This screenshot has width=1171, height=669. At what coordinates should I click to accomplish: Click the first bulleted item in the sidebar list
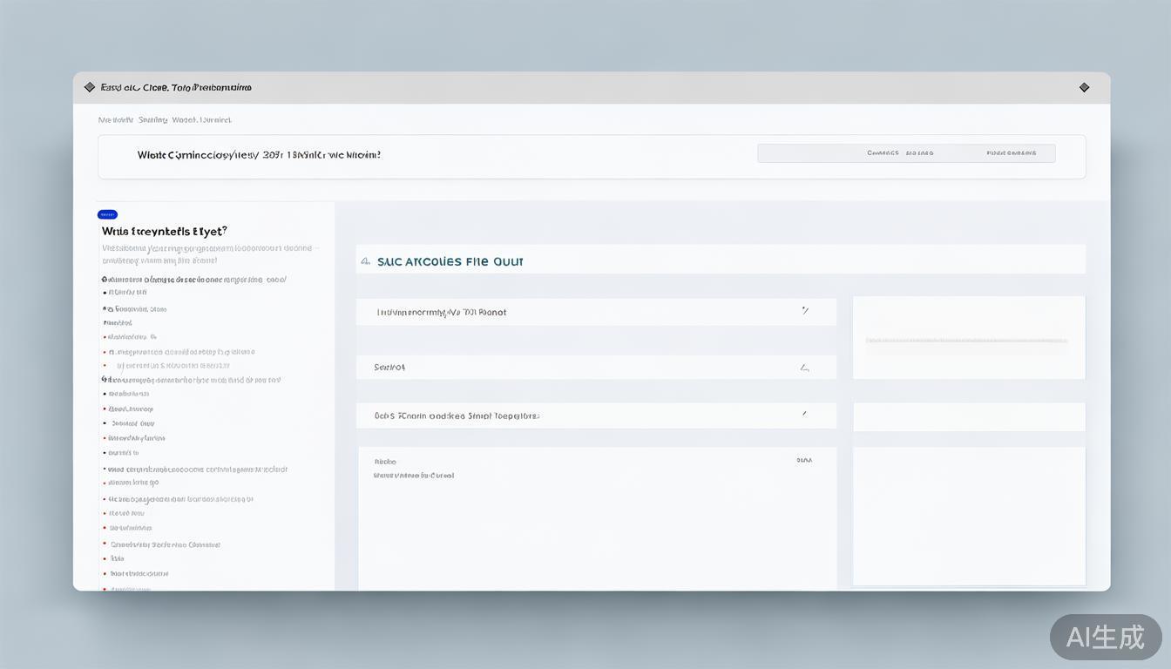click(127, 293)
